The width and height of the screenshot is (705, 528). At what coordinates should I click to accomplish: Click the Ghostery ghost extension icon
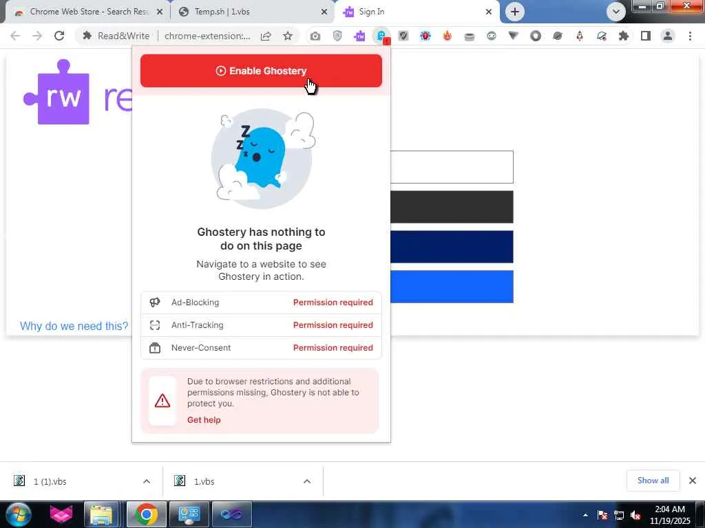click(381, 36)
